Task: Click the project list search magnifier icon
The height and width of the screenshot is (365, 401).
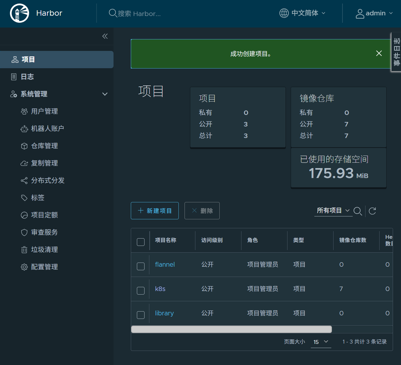Action: click(358, 211)
